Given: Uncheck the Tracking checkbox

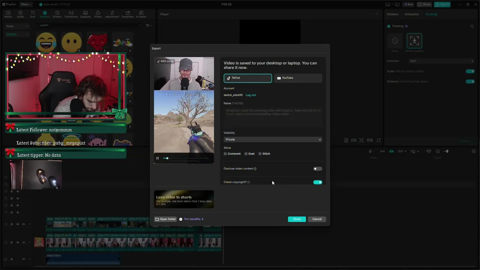Looking at the screenshot, I should (x=389, y=26).
